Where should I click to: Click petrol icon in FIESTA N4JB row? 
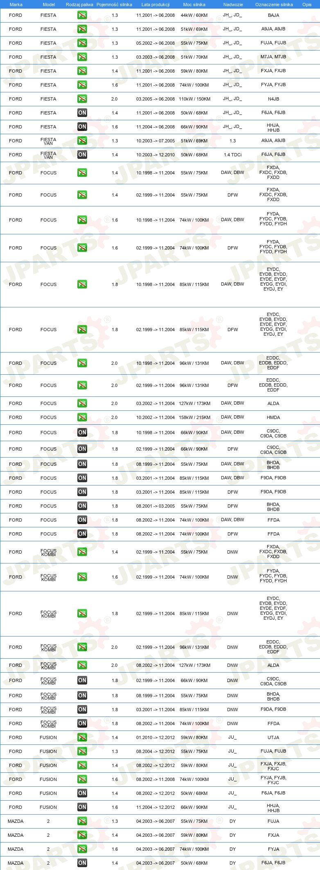(x=82, y=99)
